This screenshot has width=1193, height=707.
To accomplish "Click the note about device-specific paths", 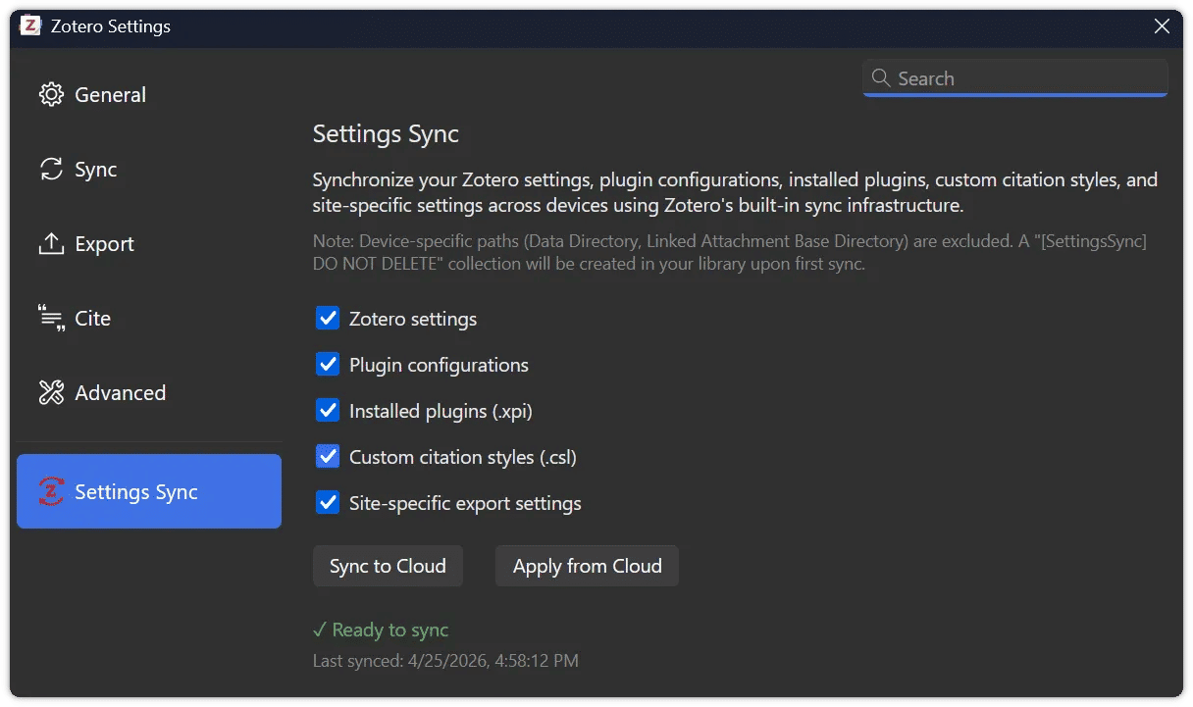I will click(x=730, y=252).
